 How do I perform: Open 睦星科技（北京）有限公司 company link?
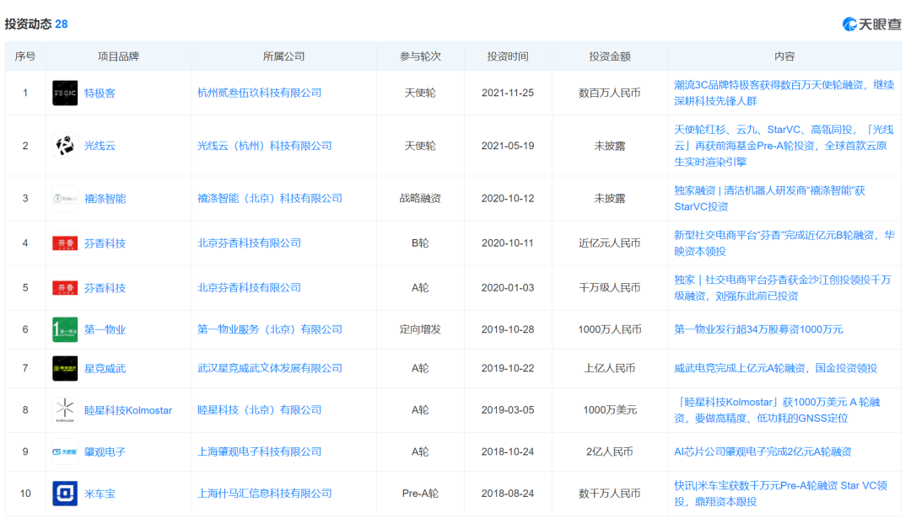[259, 410]
